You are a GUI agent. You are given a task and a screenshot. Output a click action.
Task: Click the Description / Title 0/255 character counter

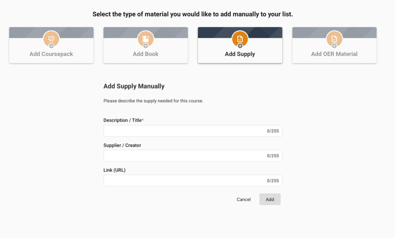273,131
